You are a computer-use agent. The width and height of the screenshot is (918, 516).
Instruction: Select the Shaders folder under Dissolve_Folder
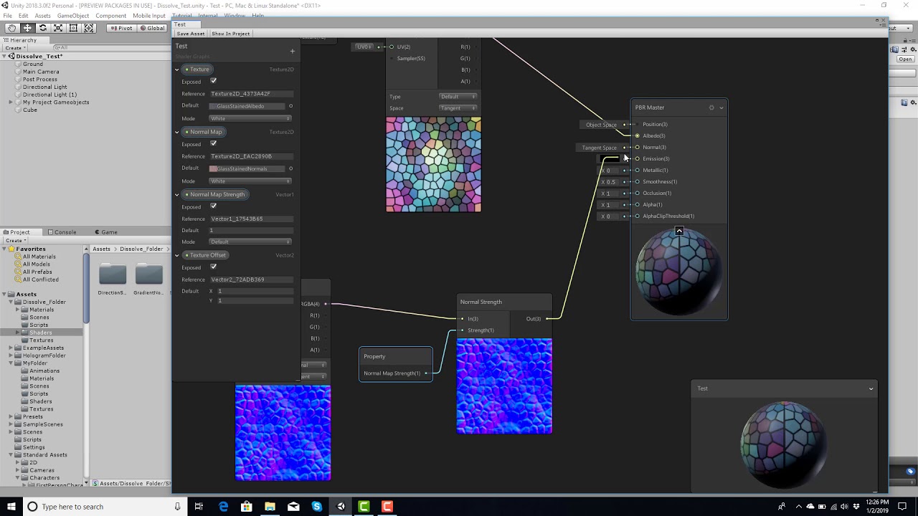click(x=40, y=333)
